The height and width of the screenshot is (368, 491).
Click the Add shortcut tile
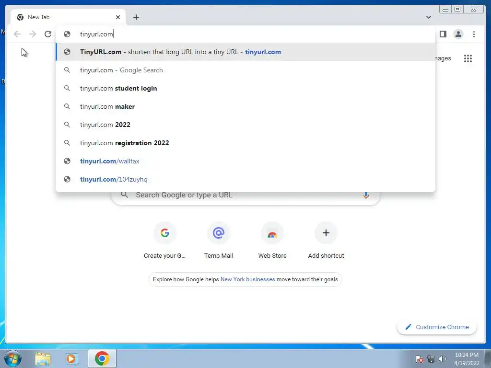tap(326, 241)
